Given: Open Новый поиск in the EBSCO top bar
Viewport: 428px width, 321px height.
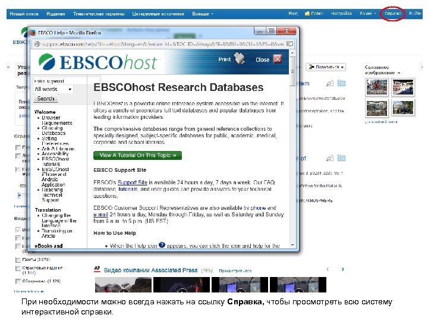Looking at the screenshot, I should [24, 14].
